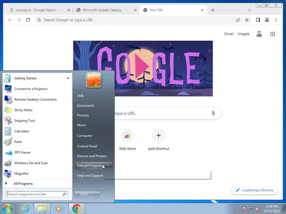Screen dimensions: 286x214
Task: Open the Sticky Notes icon
Action: [8, 110]
